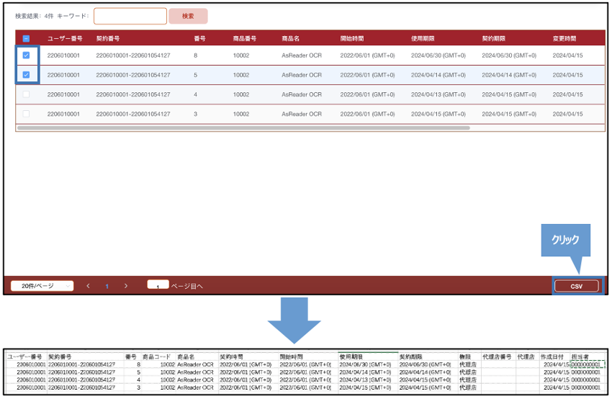Click the horizontal scrollbar under the table
Viewport: 612px width, 399px height.
point(243,128)
